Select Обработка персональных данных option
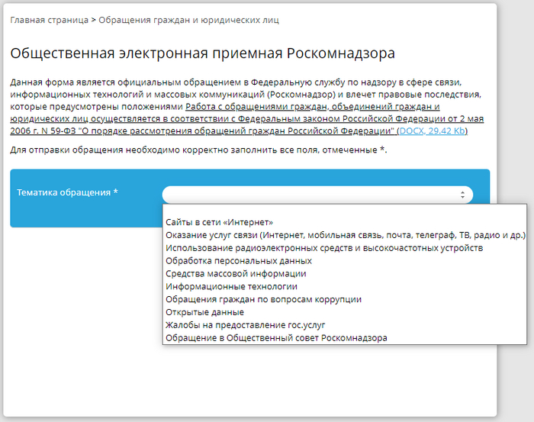534x422 pixels. [345, 261]
